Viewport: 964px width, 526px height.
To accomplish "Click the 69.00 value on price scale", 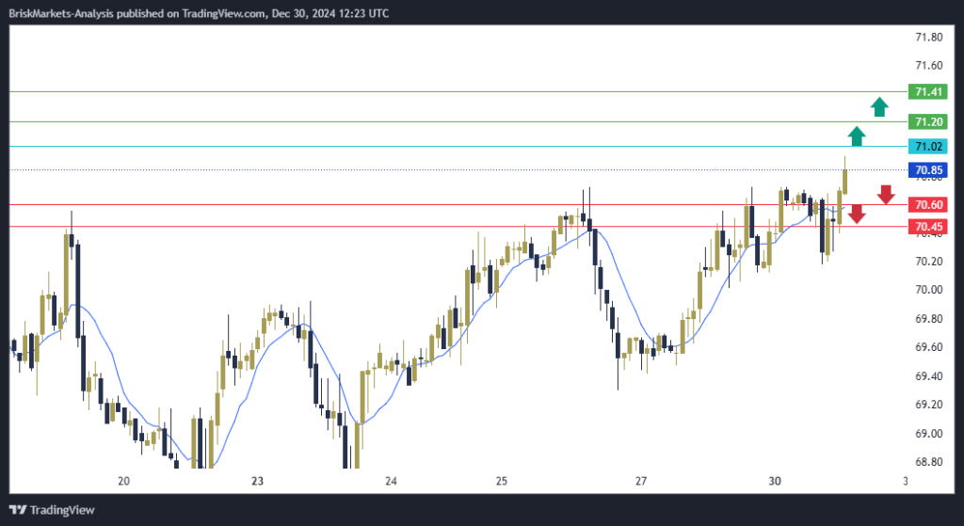I will coord(929,434).
